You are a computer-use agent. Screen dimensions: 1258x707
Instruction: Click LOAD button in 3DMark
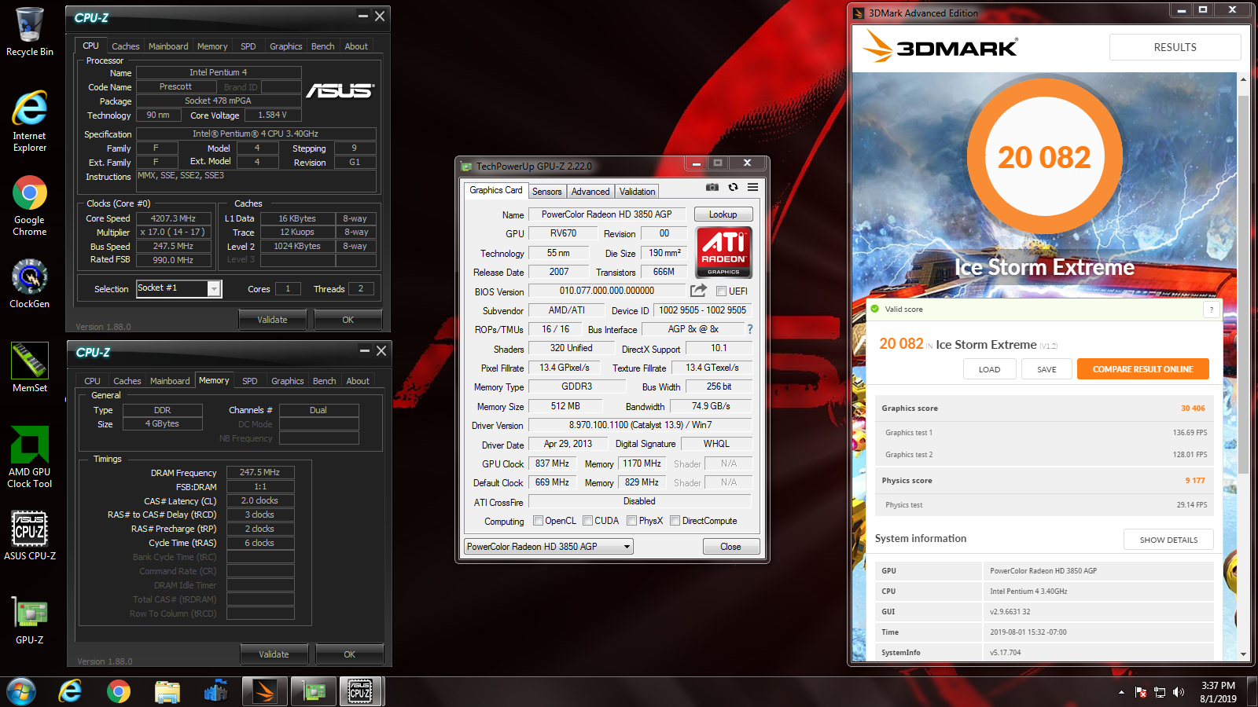click(x=989, y=369)
